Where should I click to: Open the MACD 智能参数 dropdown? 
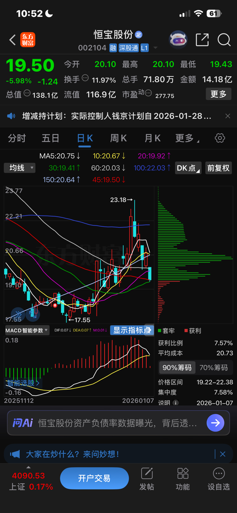click(x=27, y=330)
